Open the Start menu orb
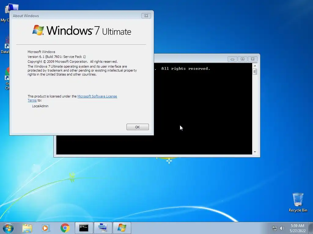The width and height of the screenshot is (313, 234). [x=8, y=228]
